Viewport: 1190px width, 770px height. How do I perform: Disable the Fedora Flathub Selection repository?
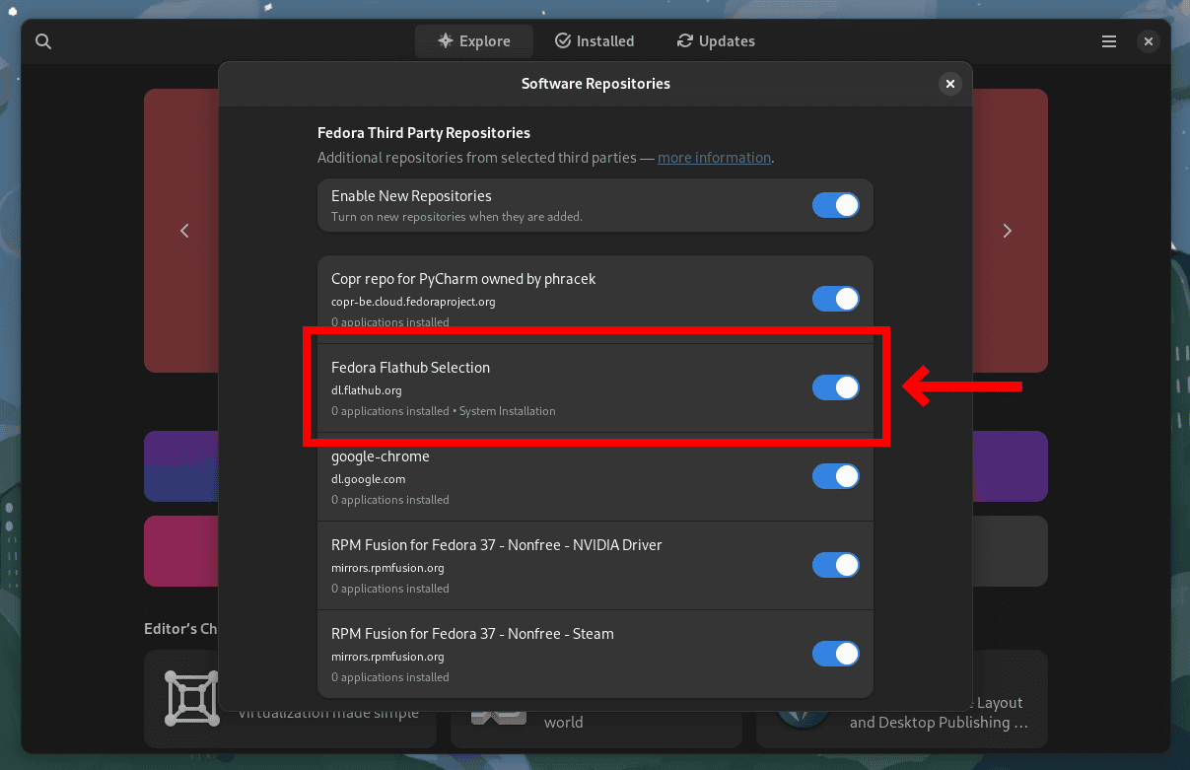point(835,387)
